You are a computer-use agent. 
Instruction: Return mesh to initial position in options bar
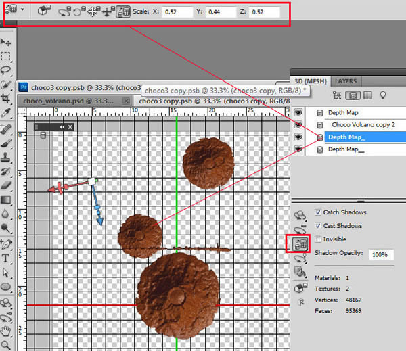point(44,11)
